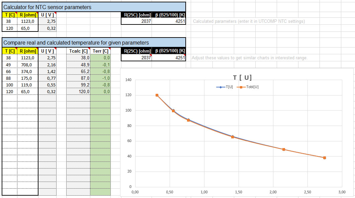Select the temperature cell containing 88
The image size is (355, 198).
tap(9, 78)
